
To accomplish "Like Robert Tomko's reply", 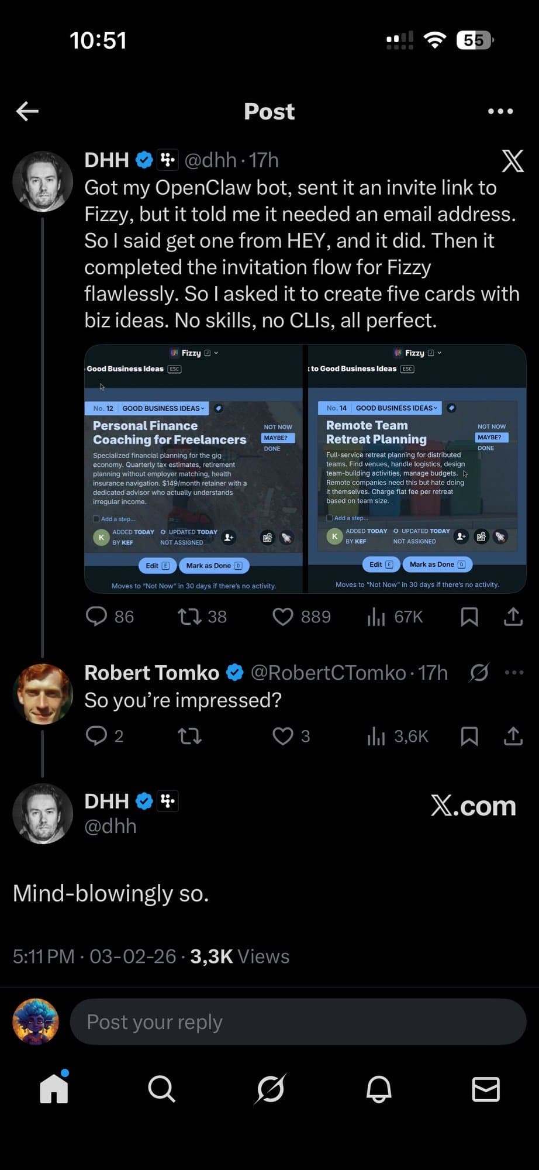I will pyautogui.click(x=283, y=736).
